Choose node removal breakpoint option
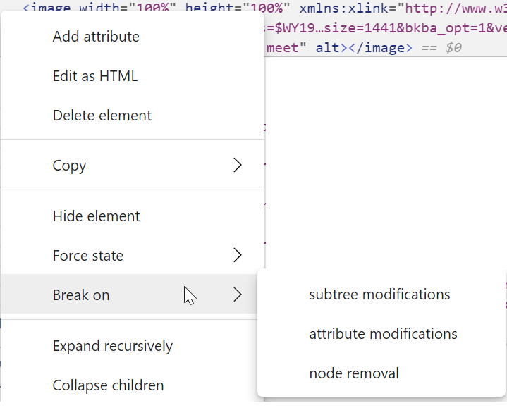The image size is (507, 415). 354,373
